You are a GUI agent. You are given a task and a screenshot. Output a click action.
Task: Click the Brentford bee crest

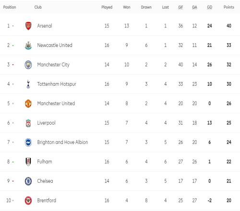(x=28, y=200)
